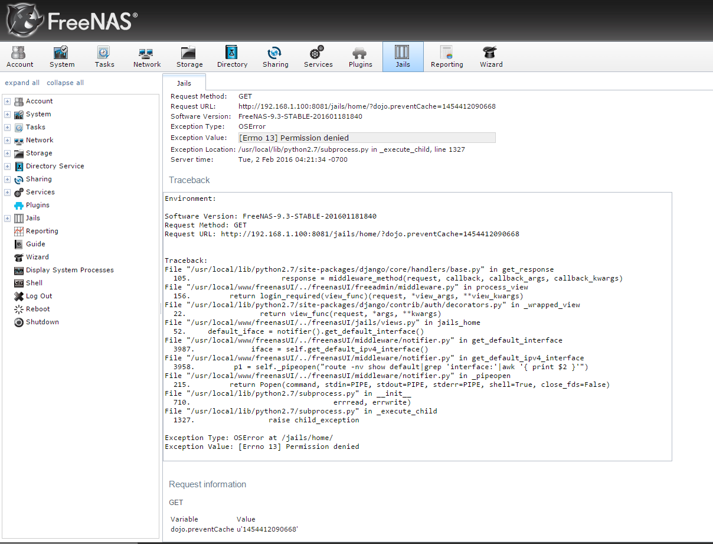
Task: Open Directory in top toolbar
Action: point(232,57)
